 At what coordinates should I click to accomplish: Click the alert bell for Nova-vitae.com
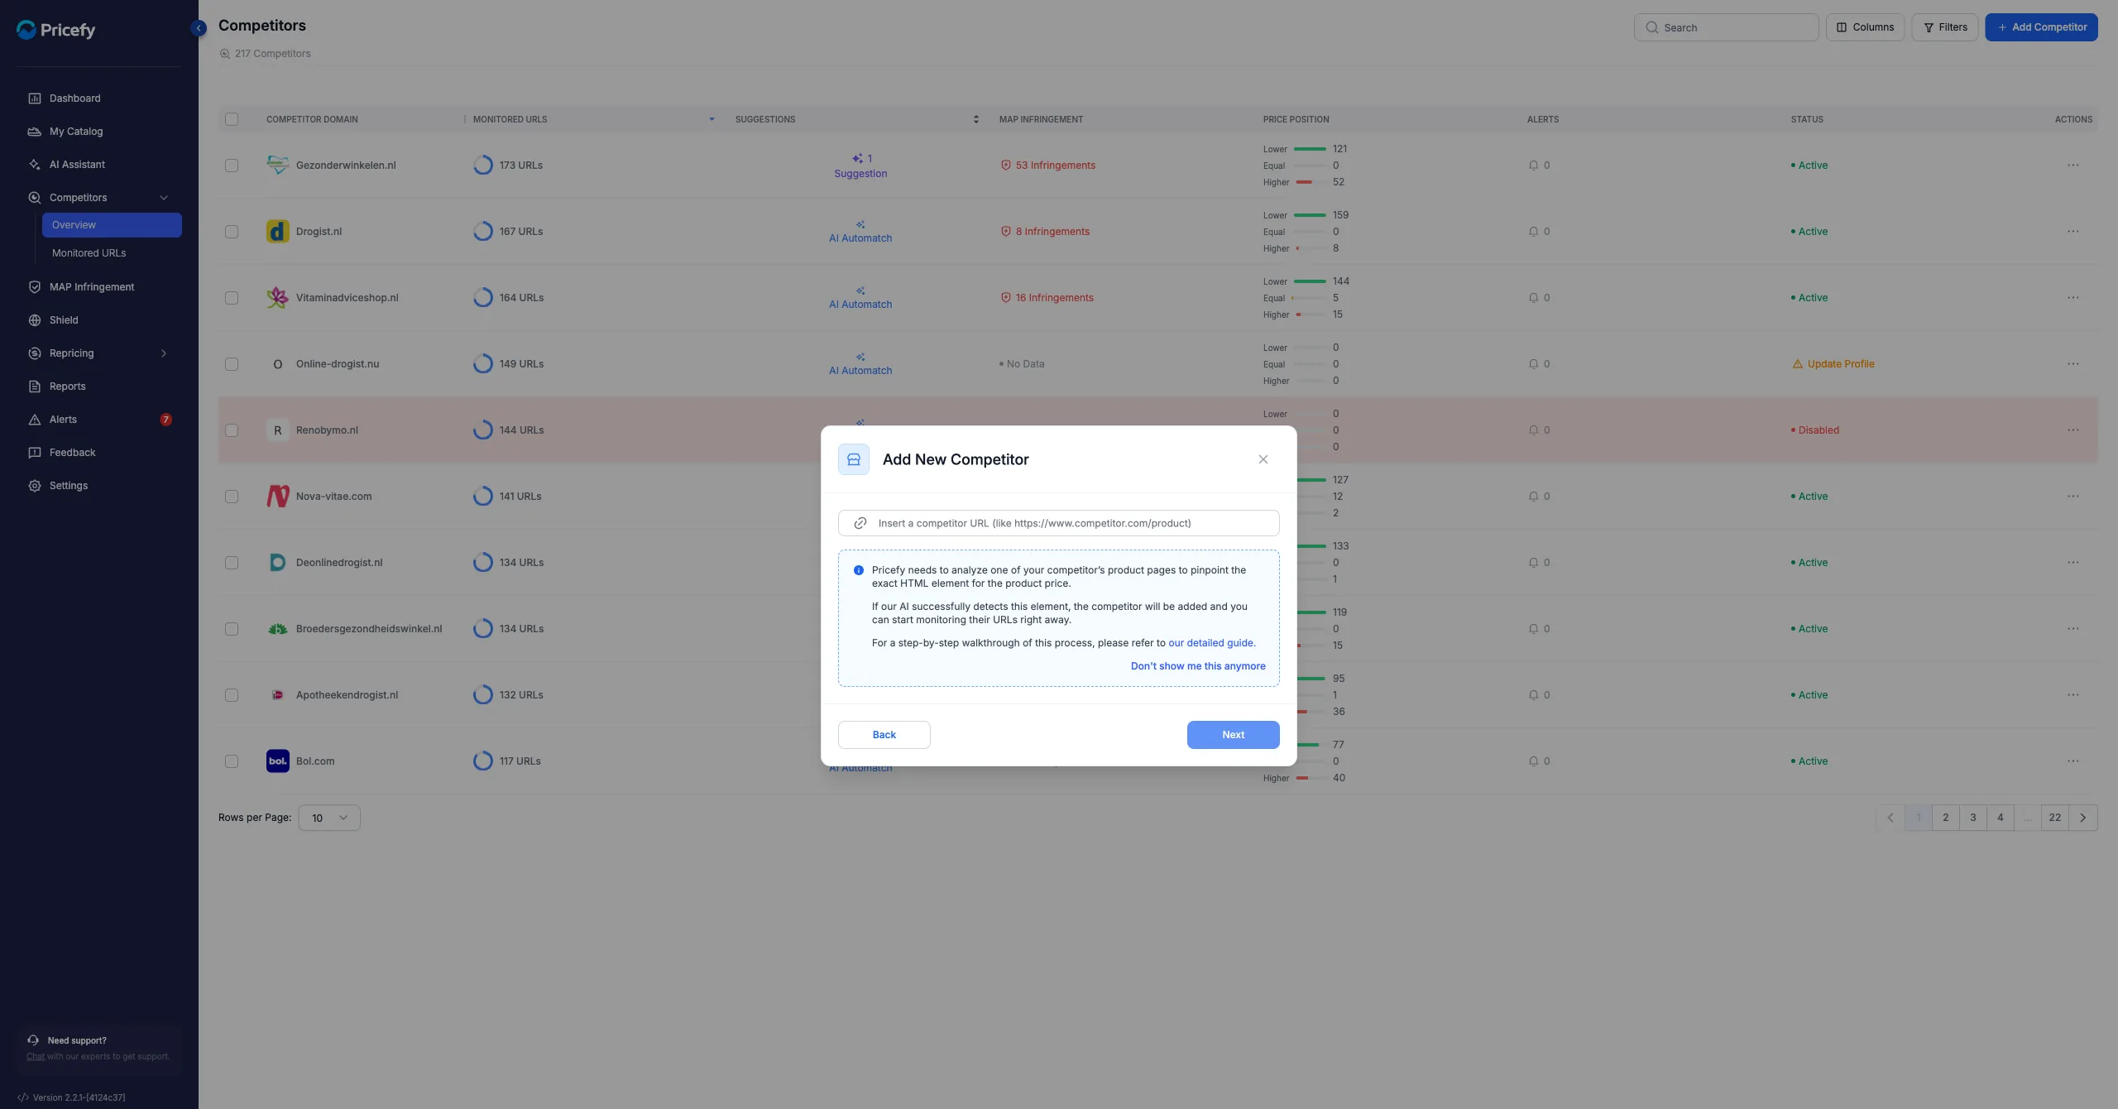point(1533,497)
